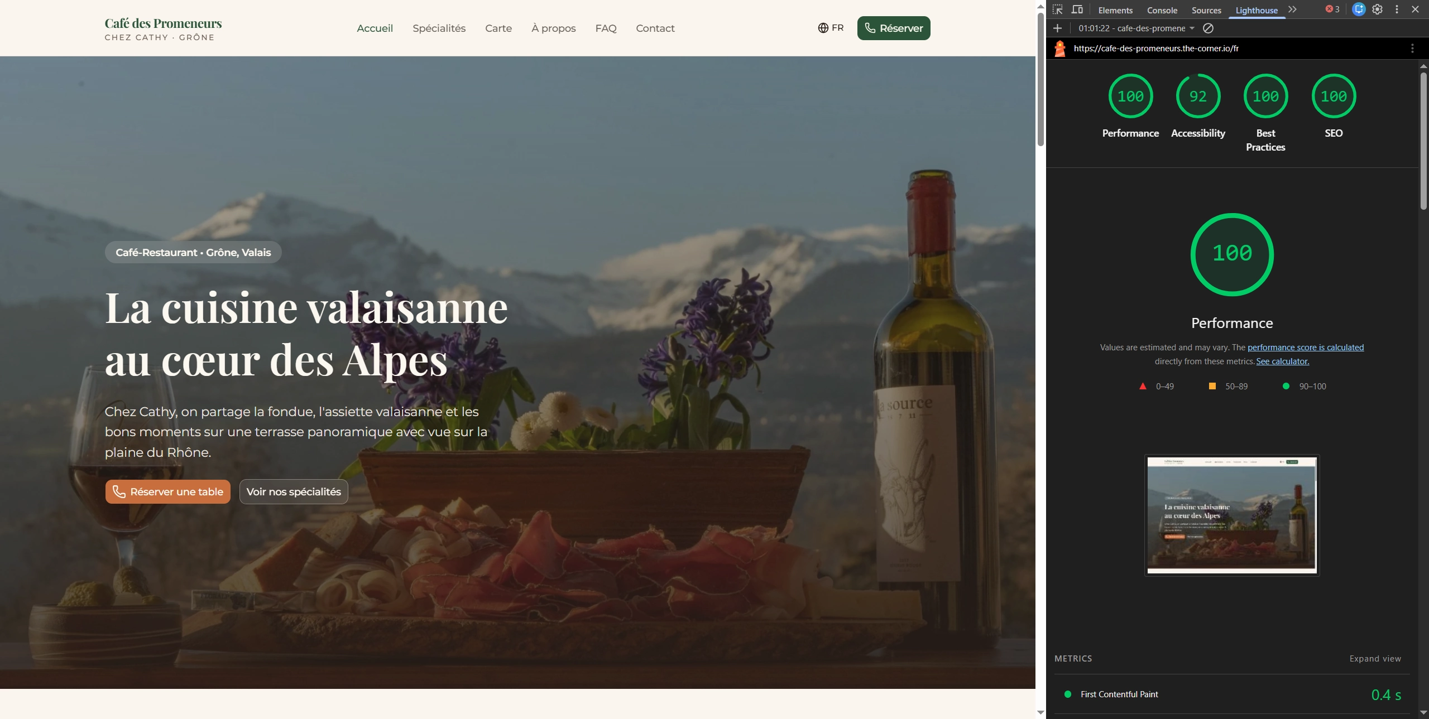The width and height of the screenshot is (1429, 719).
Task: Click the green Réserver button in header
Action: point(894,28)
